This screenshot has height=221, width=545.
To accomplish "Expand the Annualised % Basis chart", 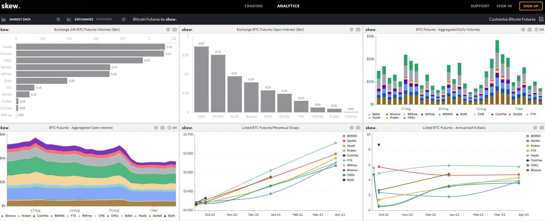I will click(x=535, y=128).
